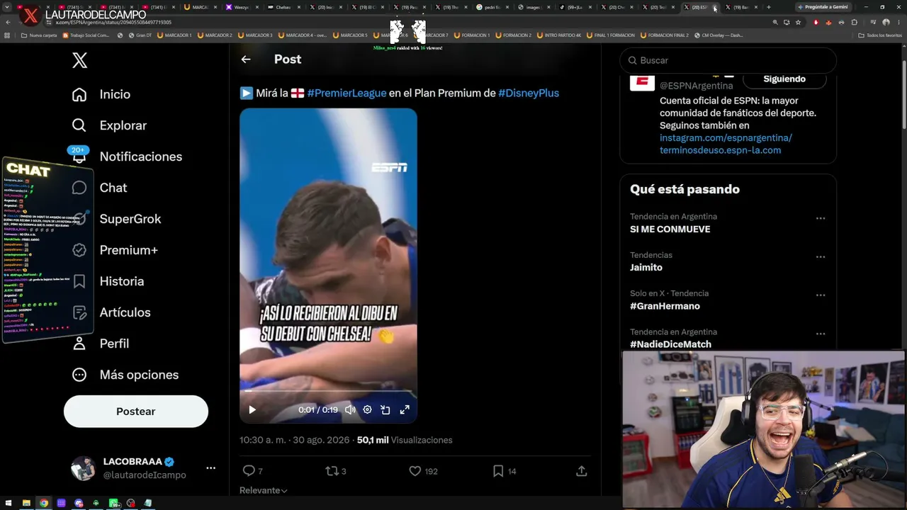907x510 pixels.
Task: Open video settings gear
Action: [367, 409]
